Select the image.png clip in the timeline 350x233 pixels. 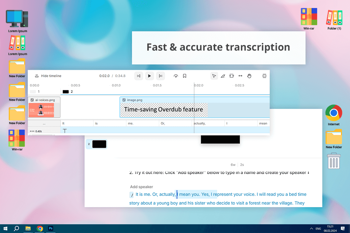click(195, 107)
